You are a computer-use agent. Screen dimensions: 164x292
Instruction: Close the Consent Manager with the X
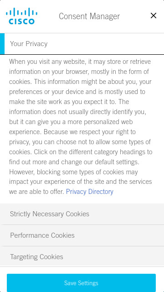coord(154,16)
